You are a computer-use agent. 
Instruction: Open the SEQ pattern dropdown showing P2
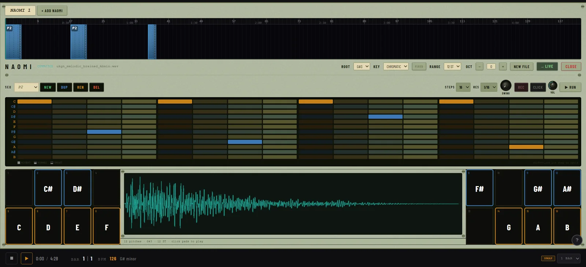pyautogui.click(x=26, y=87)
